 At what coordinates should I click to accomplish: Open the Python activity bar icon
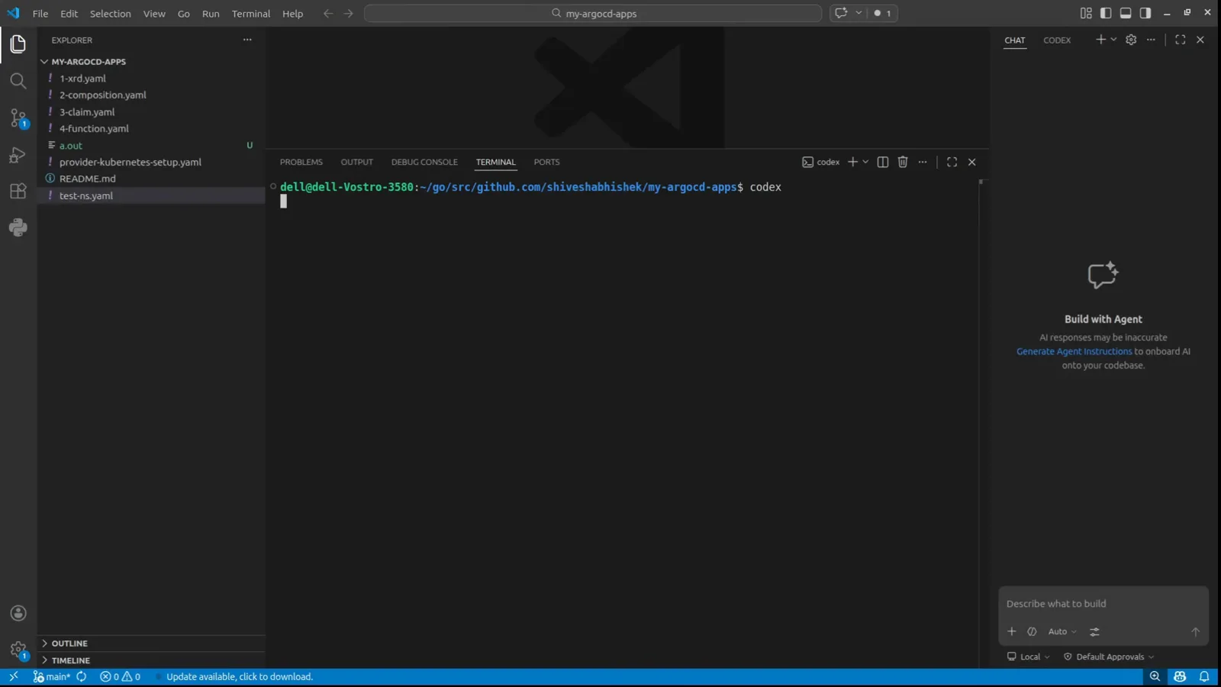point(18,227)
